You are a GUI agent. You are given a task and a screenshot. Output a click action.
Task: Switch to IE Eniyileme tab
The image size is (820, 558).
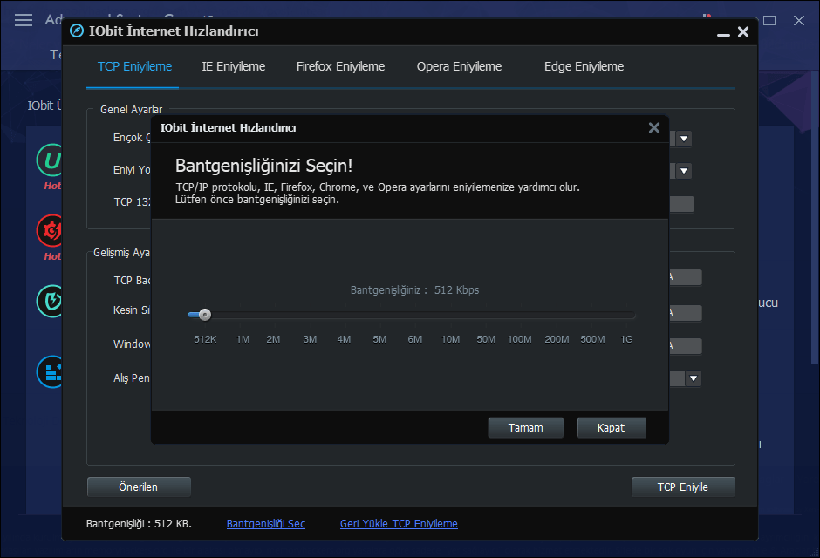click(233, 67)
